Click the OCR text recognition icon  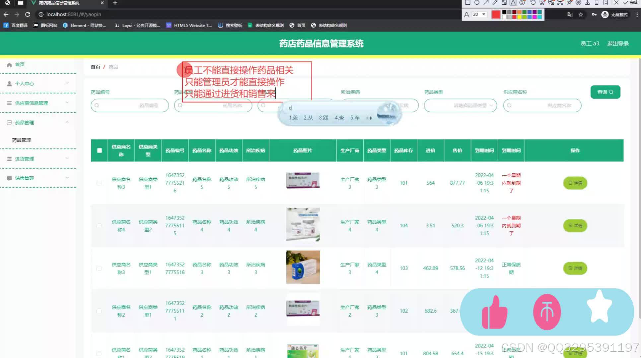[x=560, y=2]
